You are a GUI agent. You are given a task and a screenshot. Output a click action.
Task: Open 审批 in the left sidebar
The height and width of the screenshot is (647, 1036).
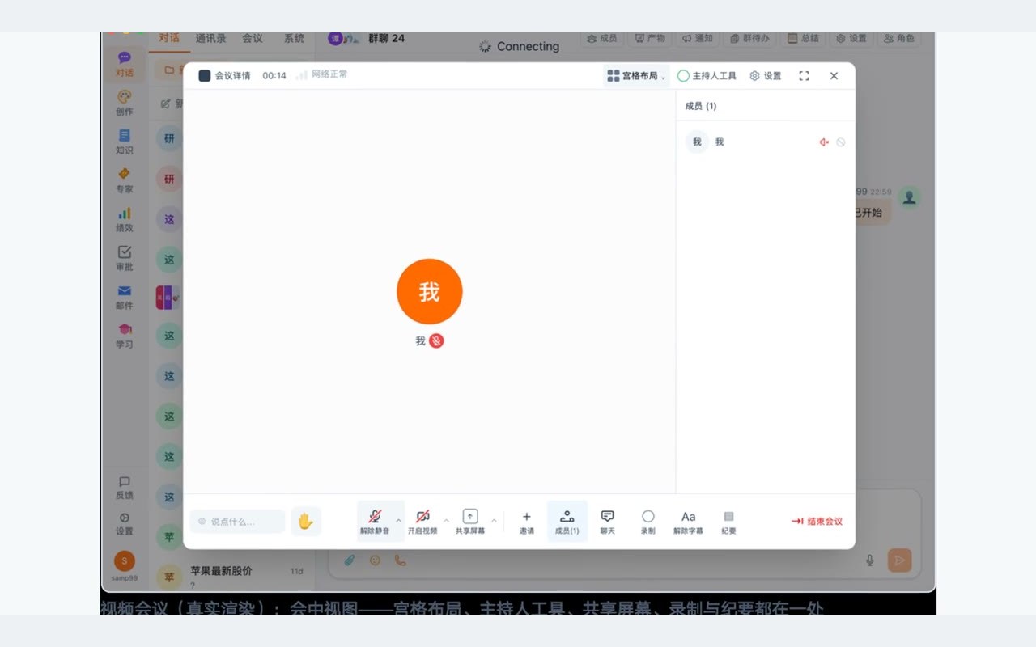coord(125,258)
